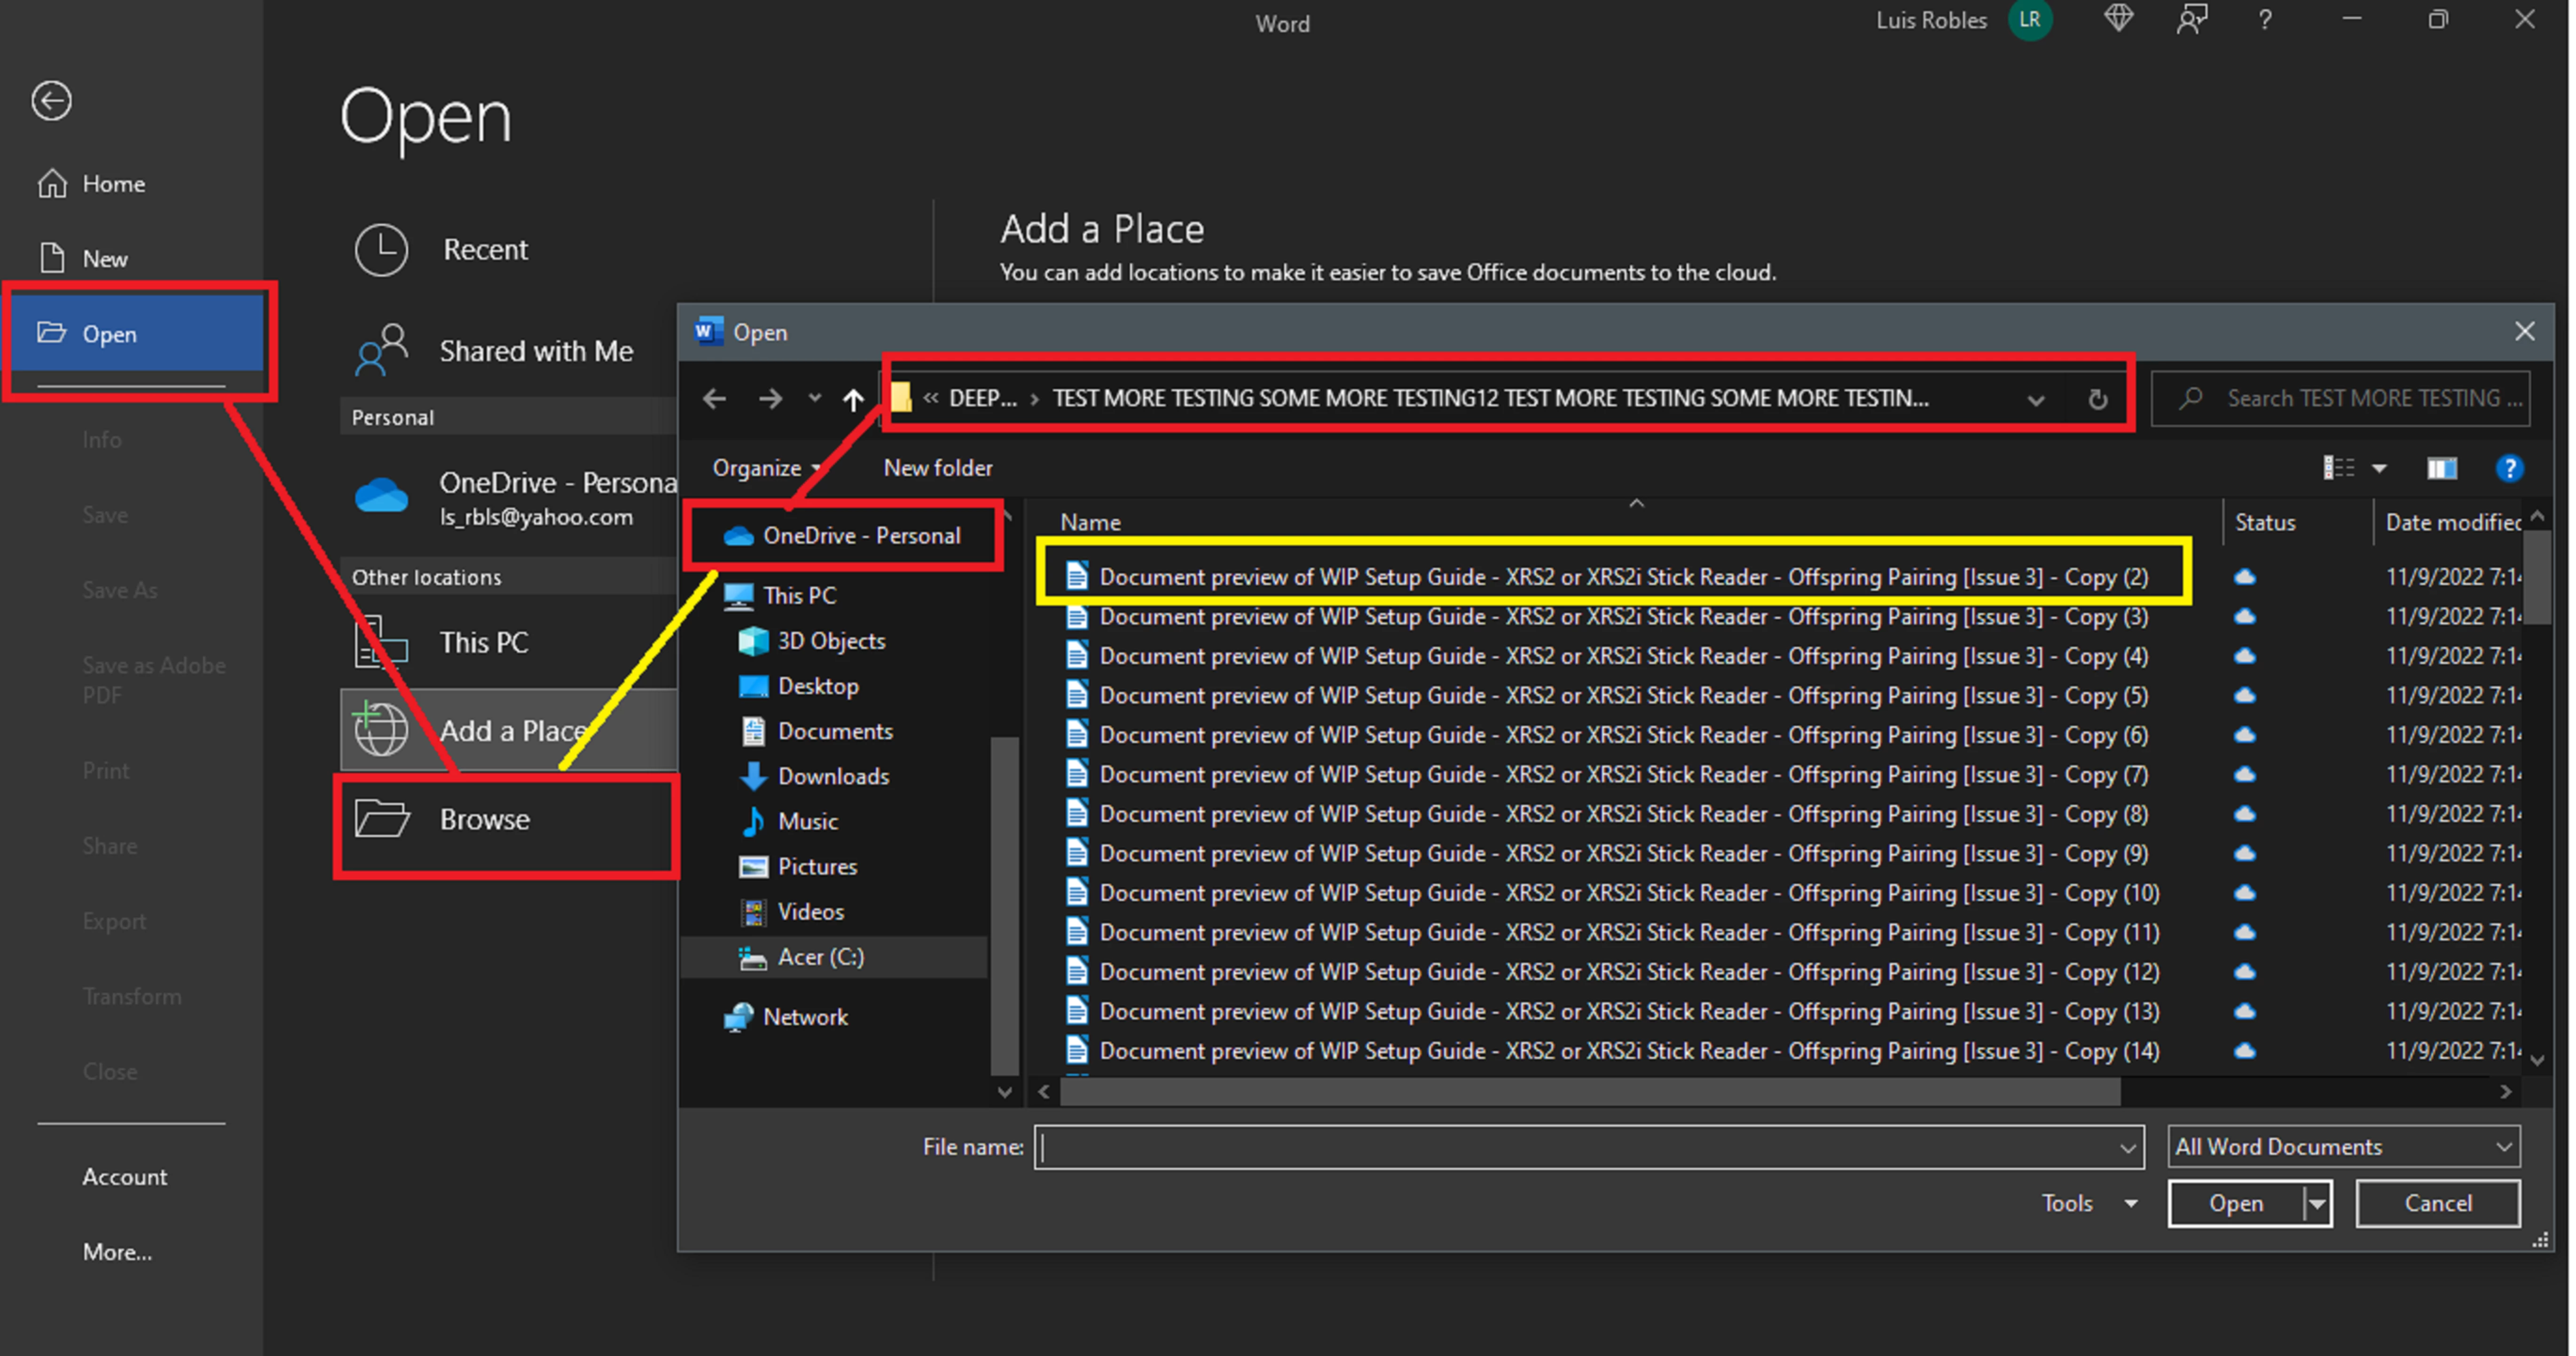The height and width of the screenshot is (1356, 2576).
Task: Toggle the preview pane icon
Action: [x=2441, y=468]
